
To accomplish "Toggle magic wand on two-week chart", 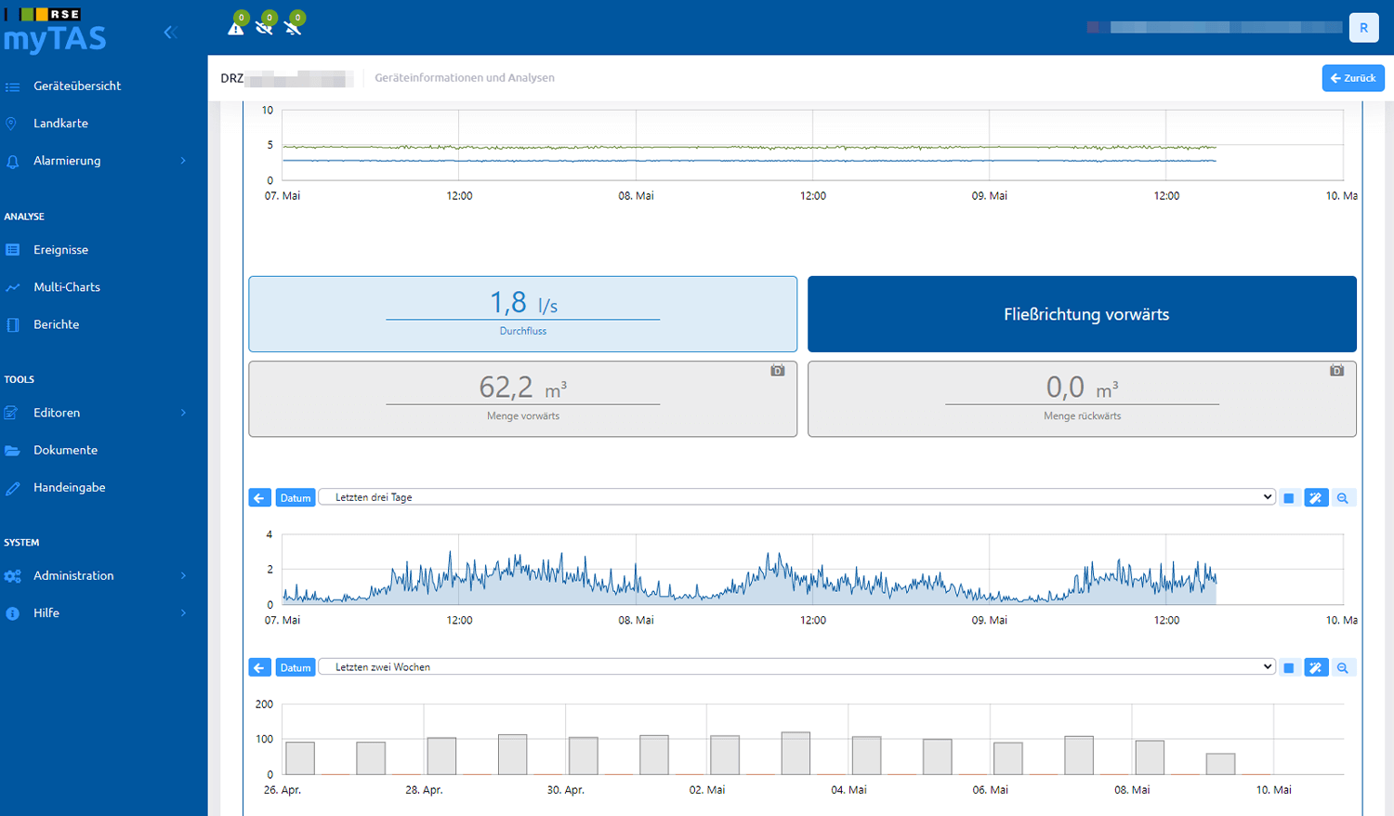I will click(1316, 667).
